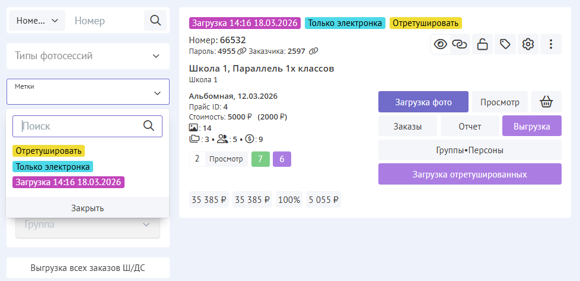The height and width of the screenshot is (281, 580).
Task: Select Только электронка label in the list
Action: [53, 167]
